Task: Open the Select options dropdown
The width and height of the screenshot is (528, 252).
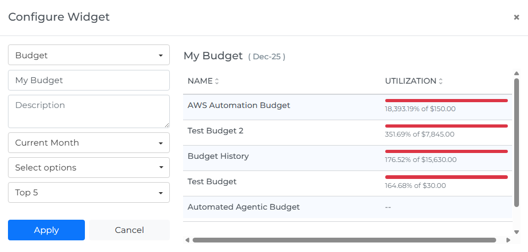Action: 89,168
